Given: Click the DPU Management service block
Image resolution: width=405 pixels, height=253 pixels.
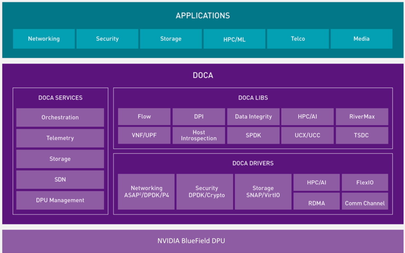Looking at the screenshot, I should (x=60, y=200).
